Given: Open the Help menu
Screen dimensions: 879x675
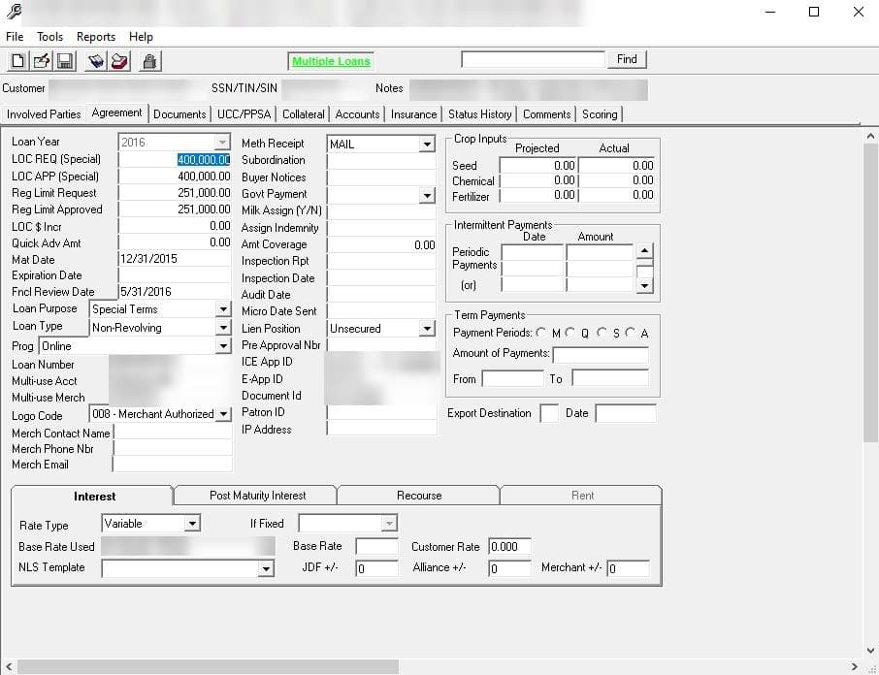Looking at the screenshot, I should tap(141, 37).
